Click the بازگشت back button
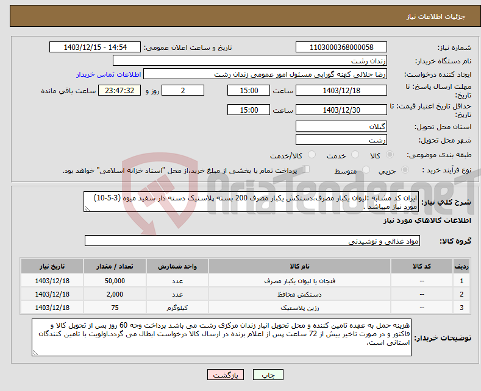This screenshot has height=391, width=481. click(226, 375)
